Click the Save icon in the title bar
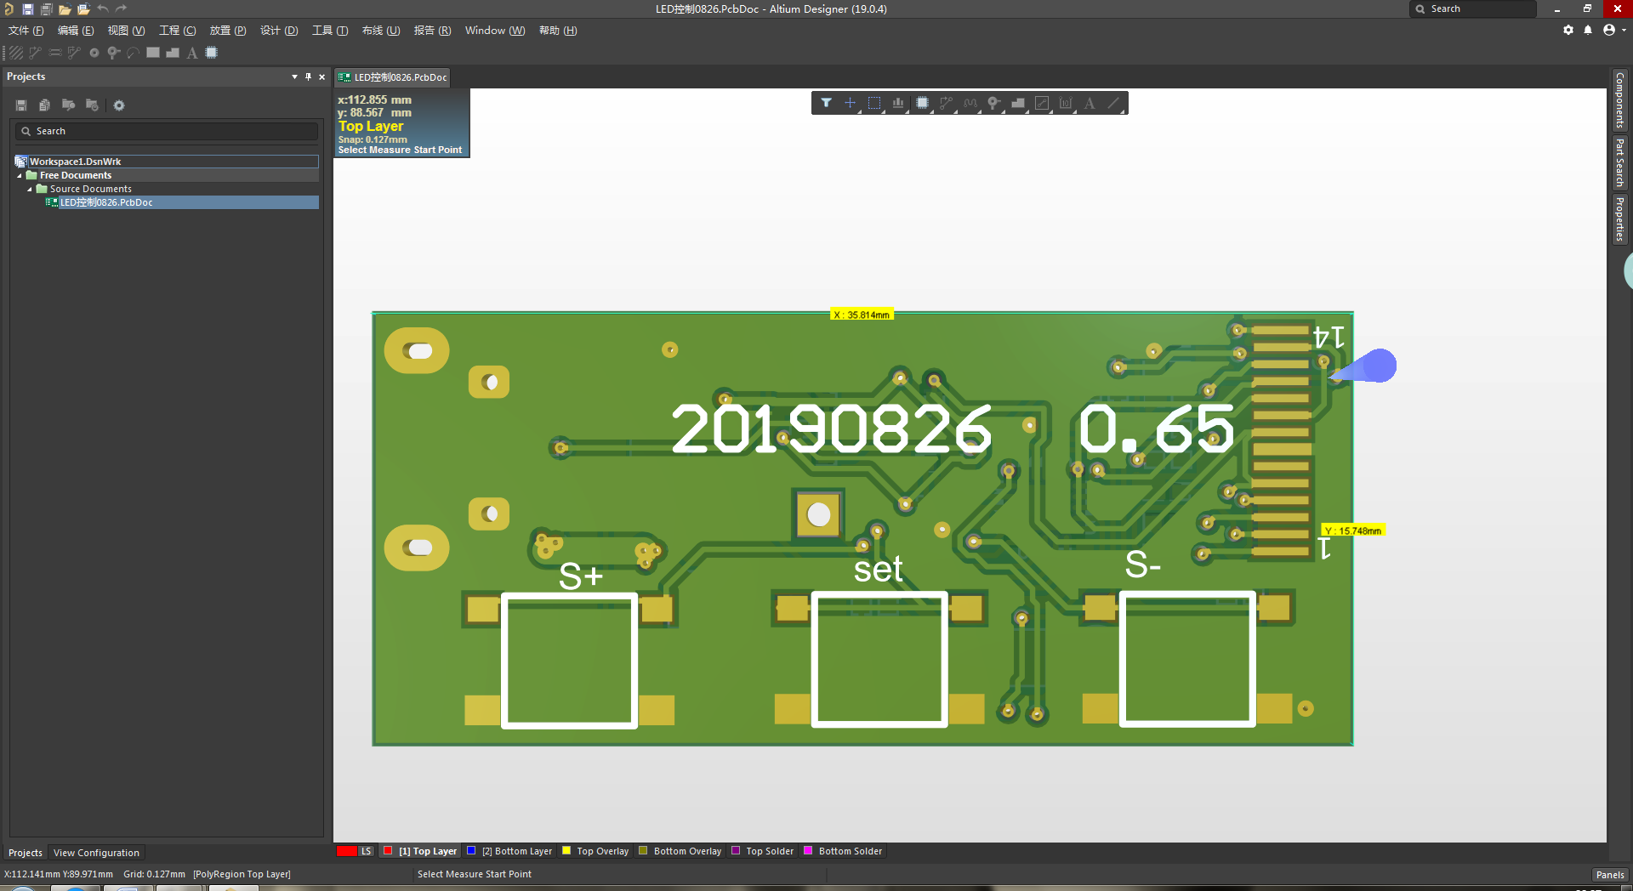 coord(27,9)
